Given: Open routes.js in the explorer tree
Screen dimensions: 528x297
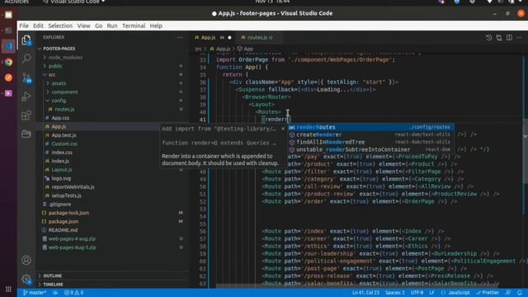Looking at the screenshot, I should click(64, 109).
